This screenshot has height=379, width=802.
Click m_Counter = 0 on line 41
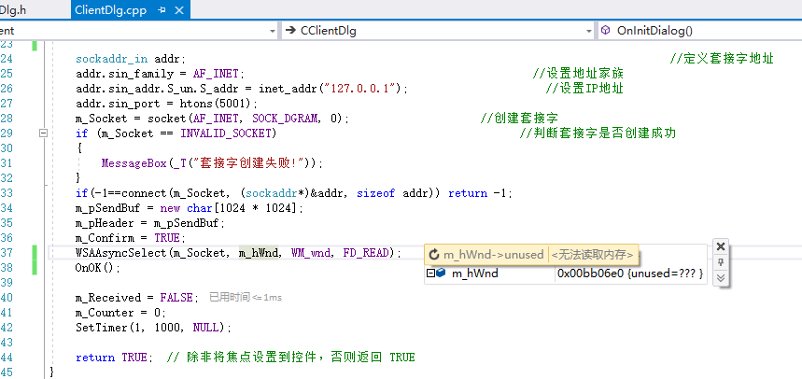(x=120, y=313)
